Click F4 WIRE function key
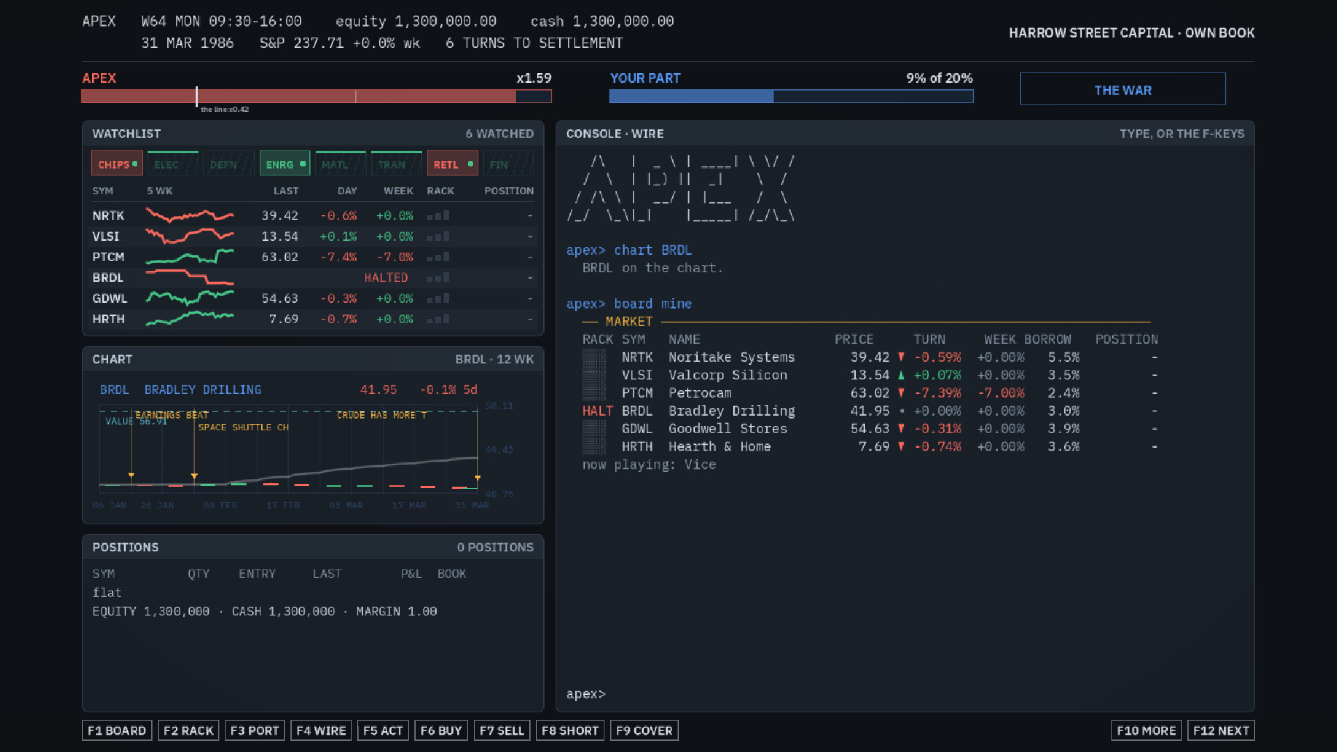Screen dimensions: 1337x752 point(321,730)
